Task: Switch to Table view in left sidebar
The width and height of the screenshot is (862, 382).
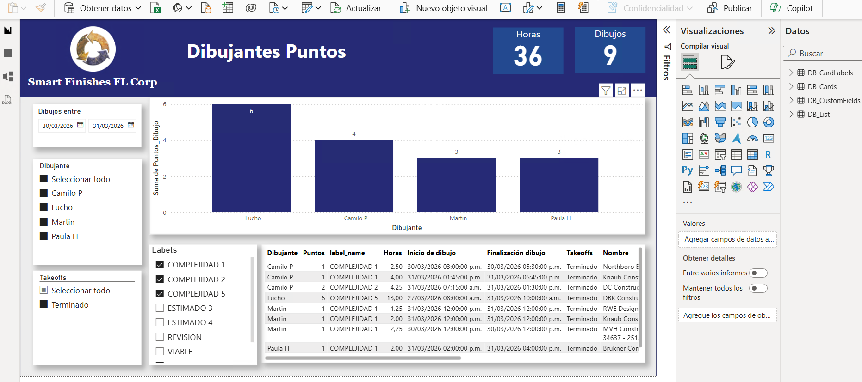Action: coord(8,53)
